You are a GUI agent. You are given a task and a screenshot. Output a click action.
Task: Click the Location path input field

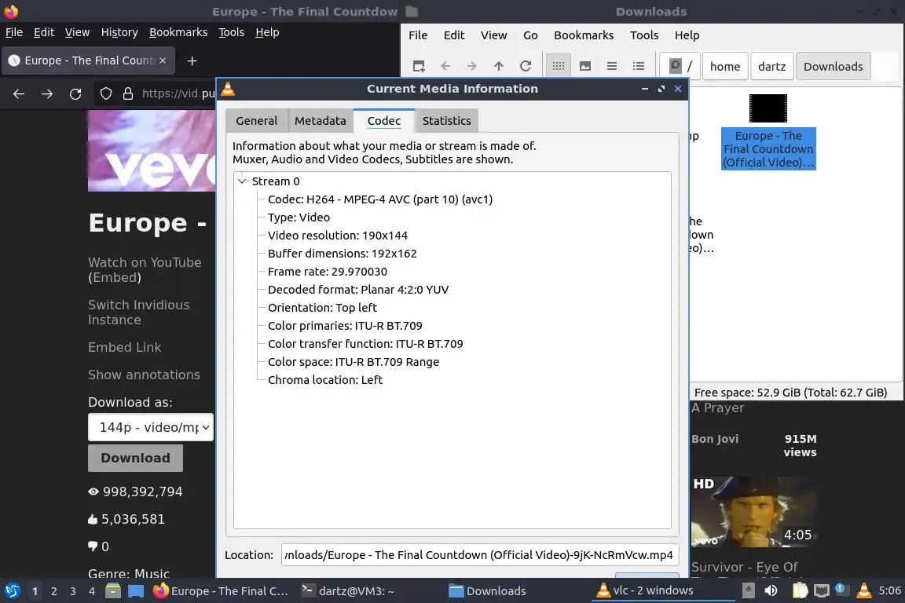pyautogui.click(x=480, y=554)
